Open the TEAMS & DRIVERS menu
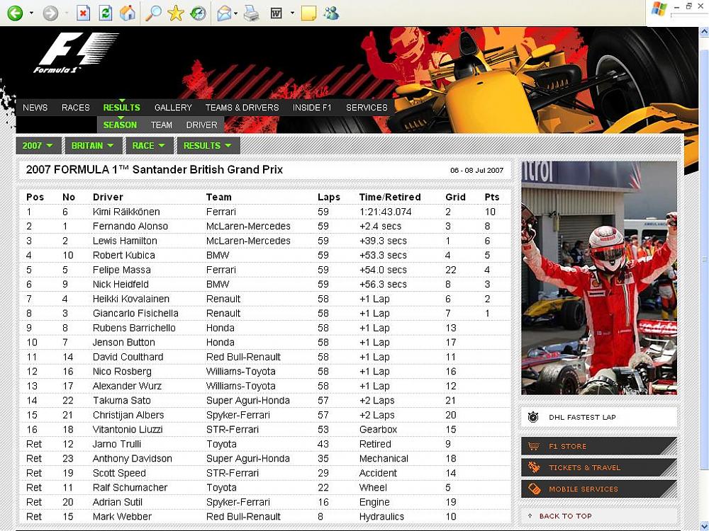709x531 pixels. 242,108
